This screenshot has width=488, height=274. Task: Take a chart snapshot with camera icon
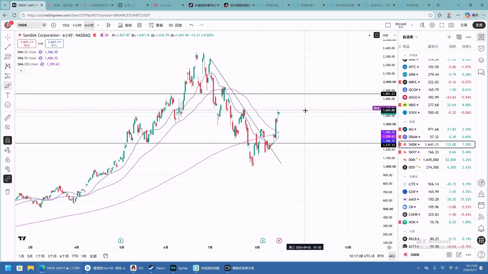[451, 25]
